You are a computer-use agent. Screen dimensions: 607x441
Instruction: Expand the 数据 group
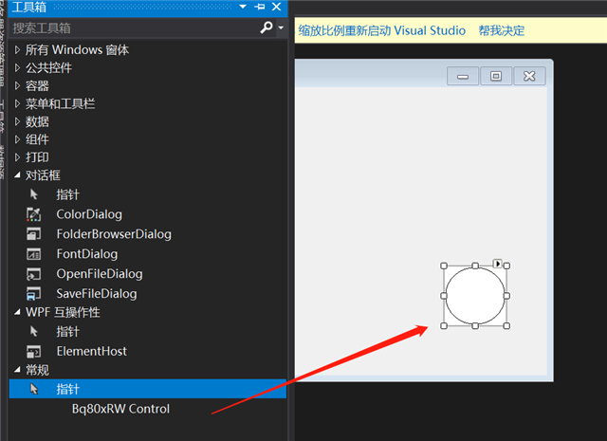click(x=17, y=121)
